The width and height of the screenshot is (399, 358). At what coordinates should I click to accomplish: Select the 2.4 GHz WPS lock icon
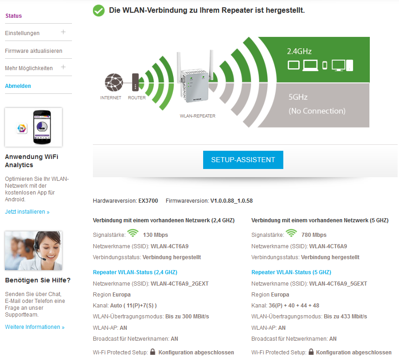click(152, 351)
